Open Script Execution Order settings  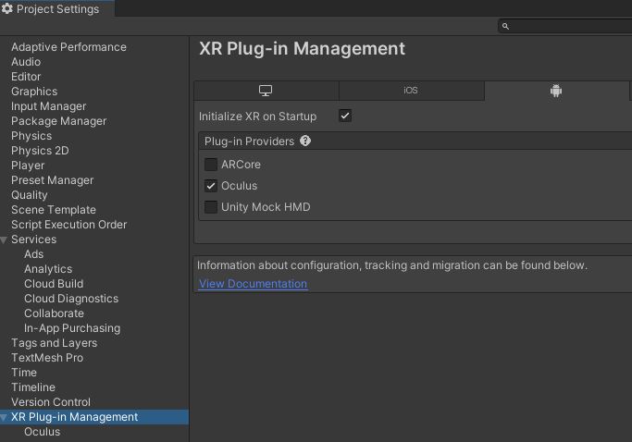tap(68, 225)
